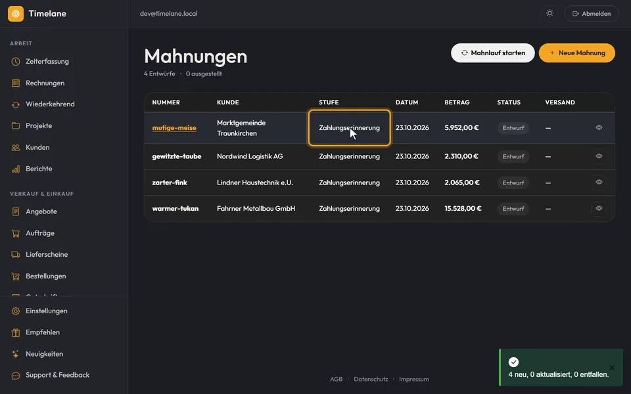Viewport: 631px width, 394px height.
Task: Click the Berichte bar chart icon
Action: [16, 169]
